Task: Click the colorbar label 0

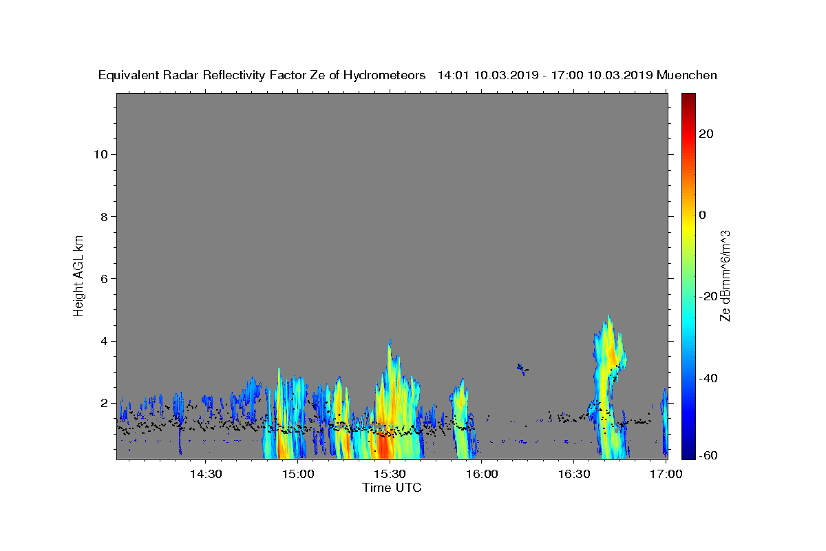Action: [x=702, y=215]
